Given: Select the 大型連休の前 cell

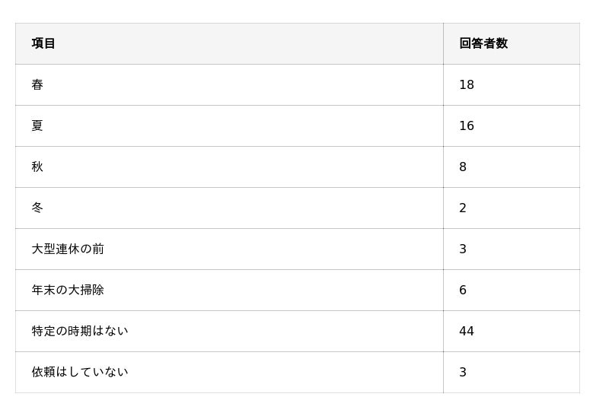Looking at the screenshot, I should [x=68, y=249].
